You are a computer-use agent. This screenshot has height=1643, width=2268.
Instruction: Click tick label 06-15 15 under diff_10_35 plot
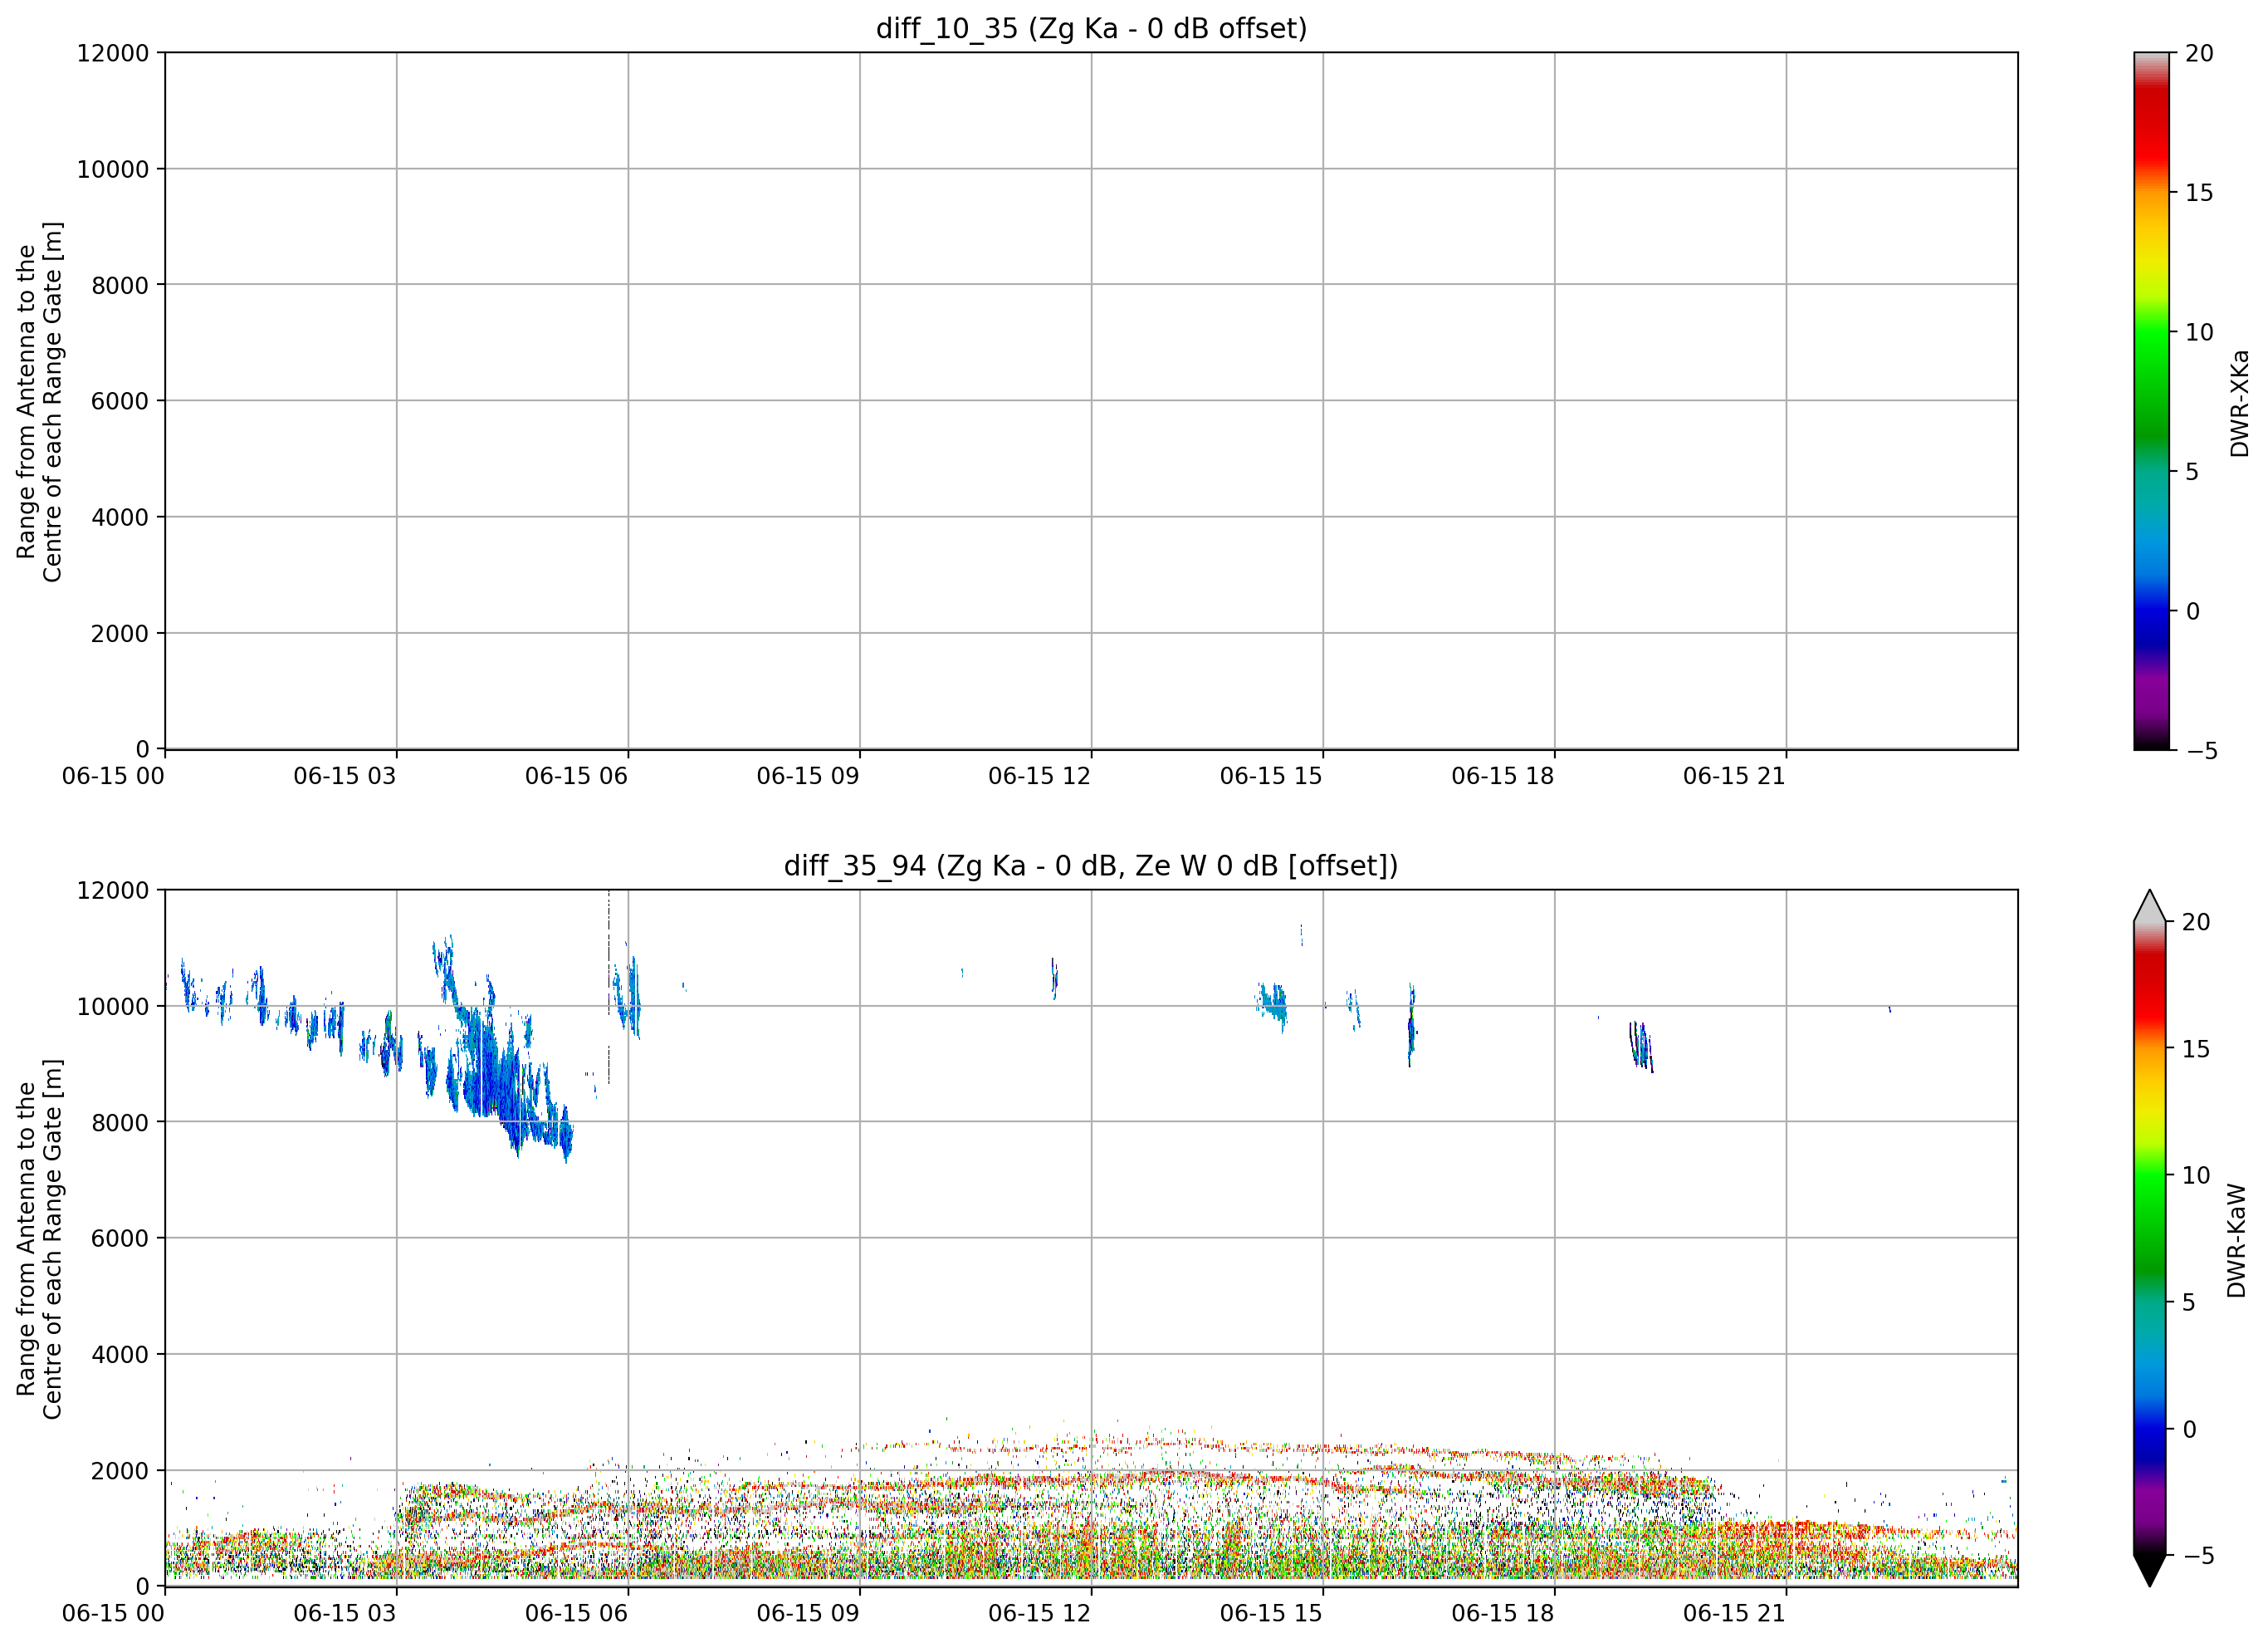coord(1271,776)
